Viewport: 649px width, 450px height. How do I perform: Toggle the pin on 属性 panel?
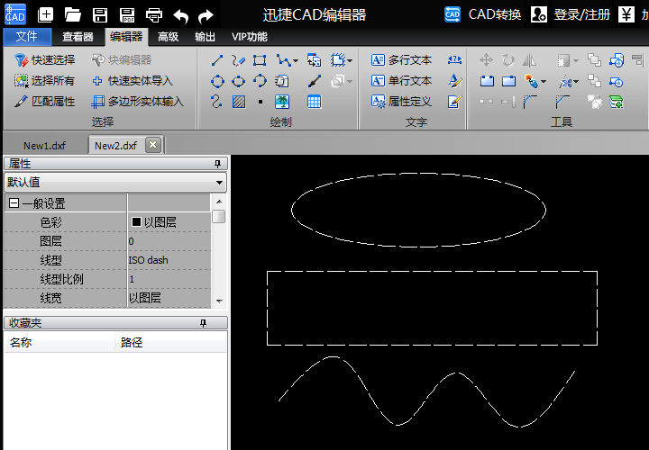tap(218, 164)
